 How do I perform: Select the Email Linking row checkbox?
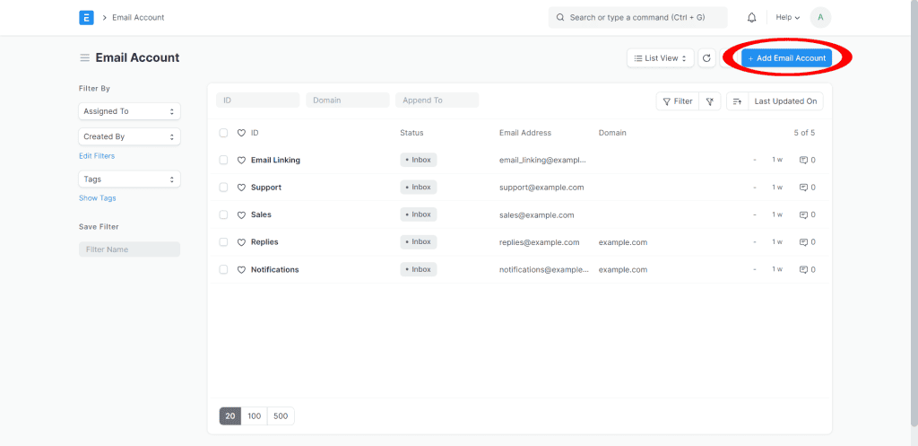223,161
